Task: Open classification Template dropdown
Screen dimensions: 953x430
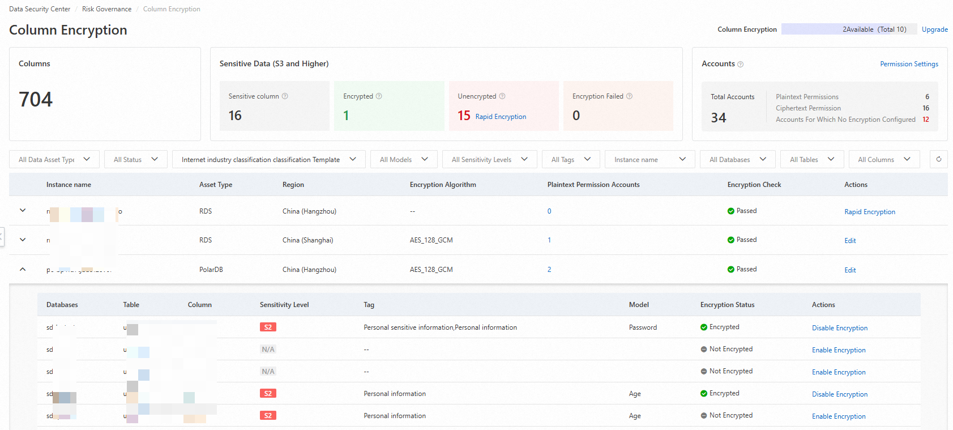Action: point(269,159)
